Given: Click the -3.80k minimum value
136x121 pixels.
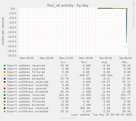Looking at the screenshot, I should pos(86,66).
